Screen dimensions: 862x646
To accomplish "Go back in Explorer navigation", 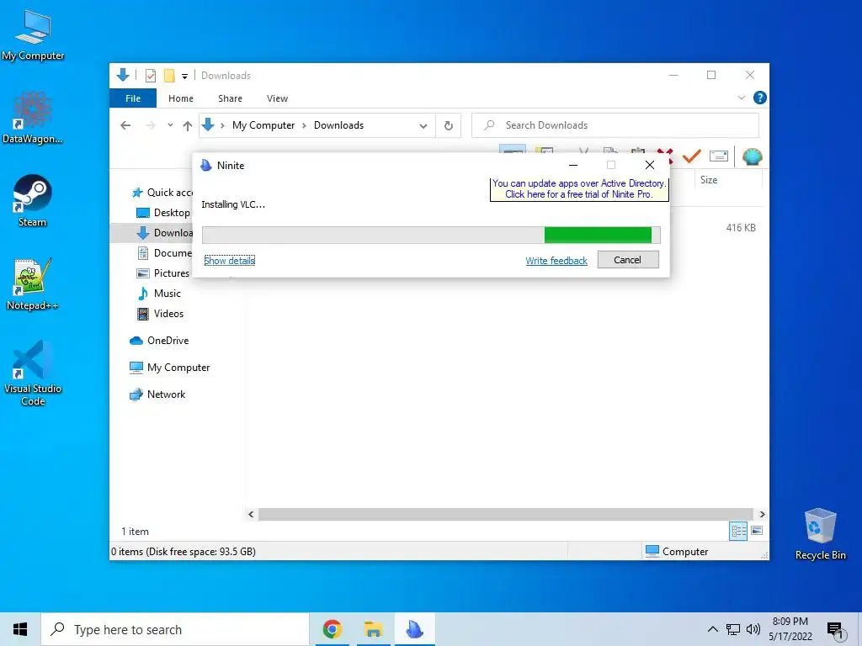I will [125, 126].
